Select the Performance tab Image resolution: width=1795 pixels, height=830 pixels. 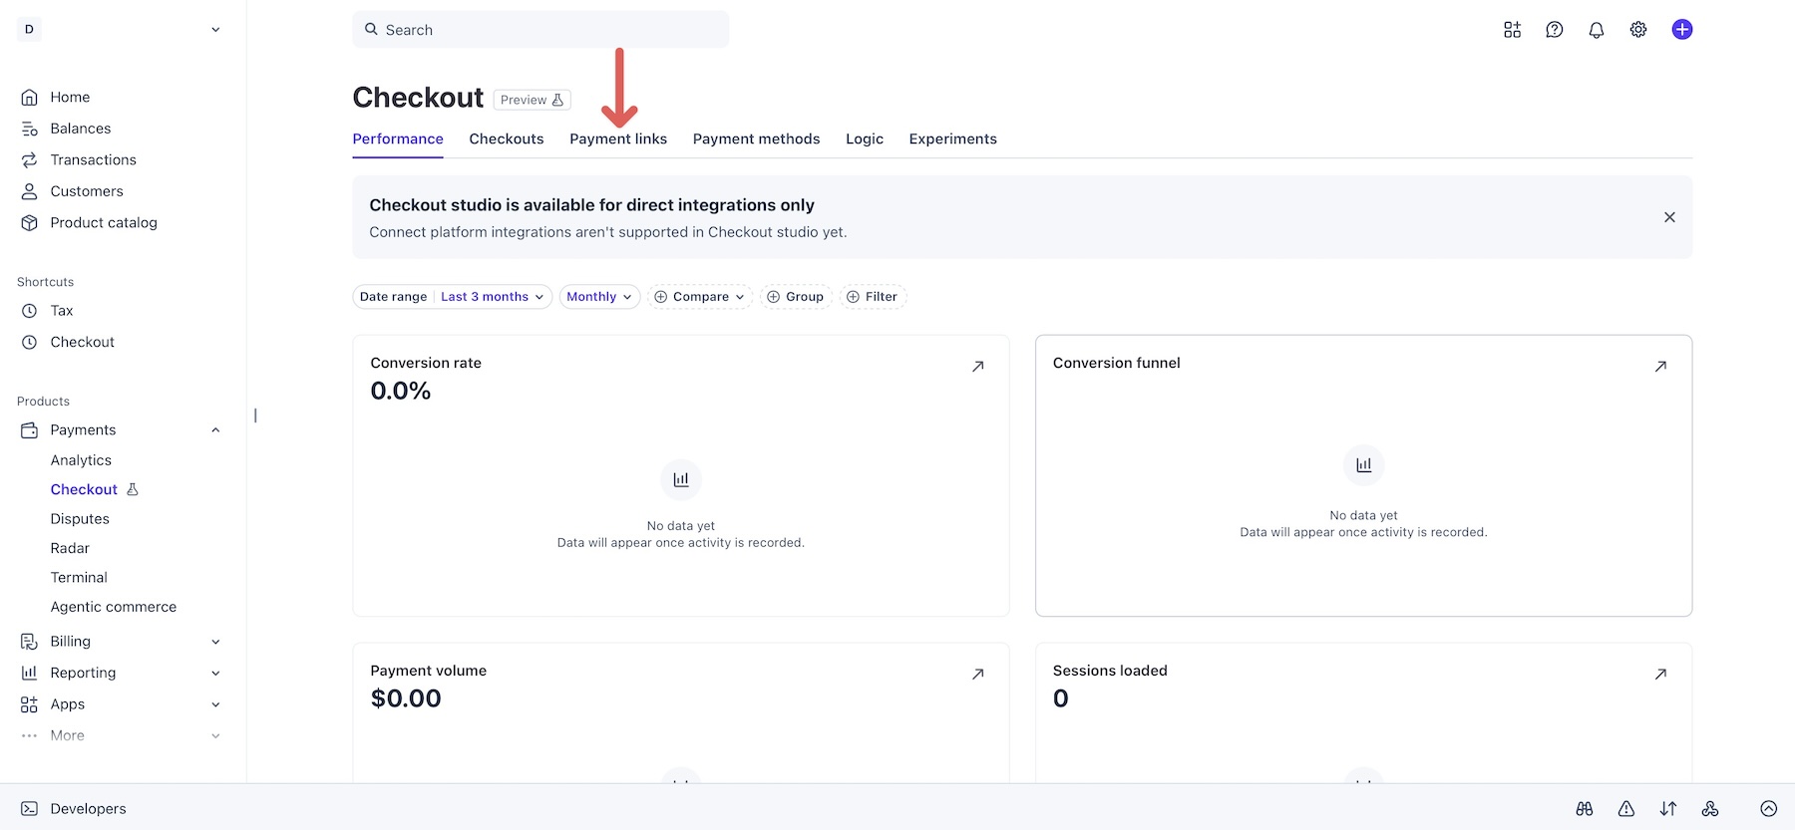point(398,139)
